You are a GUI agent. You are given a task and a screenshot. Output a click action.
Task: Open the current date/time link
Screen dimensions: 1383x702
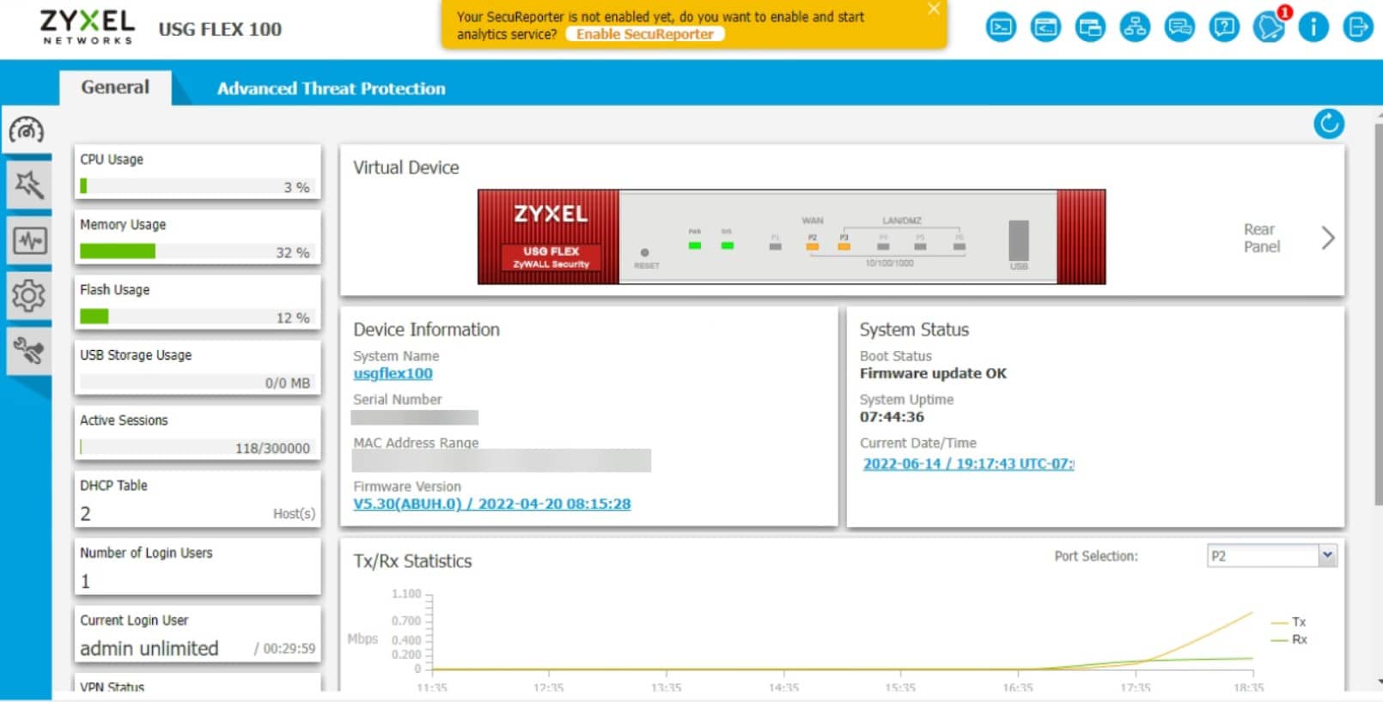968,463
